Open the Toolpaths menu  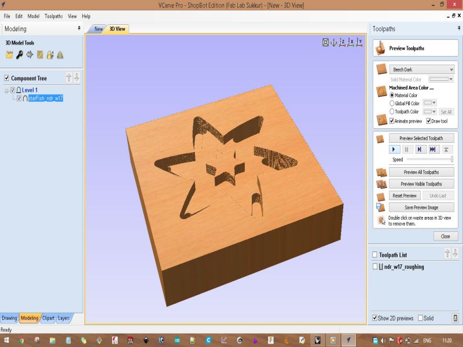53,16
